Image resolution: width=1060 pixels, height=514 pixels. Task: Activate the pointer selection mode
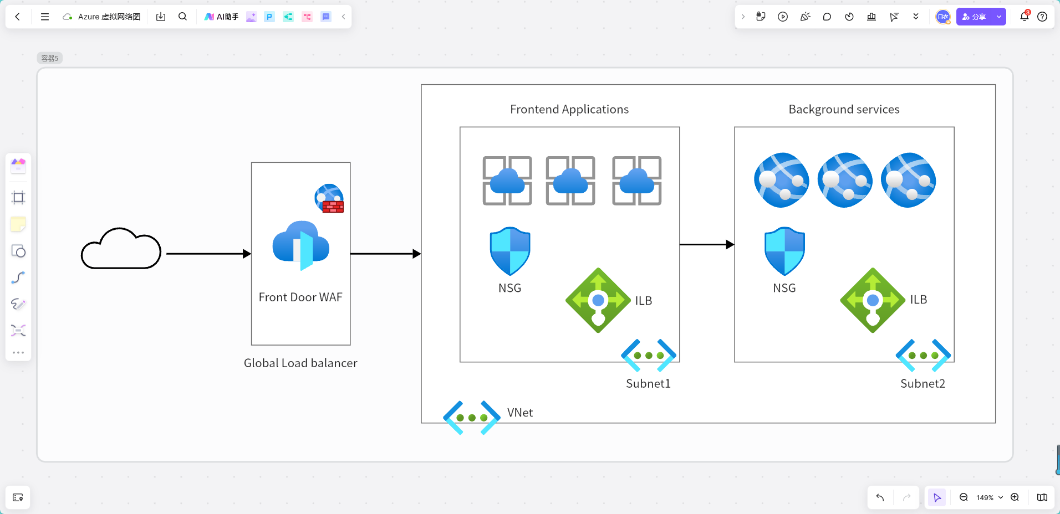(937, 497)
